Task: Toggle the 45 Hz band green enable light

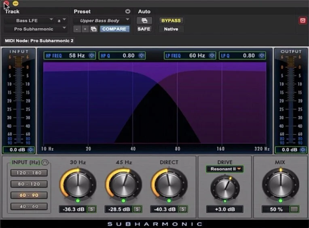Action: (x=124, y=201)
